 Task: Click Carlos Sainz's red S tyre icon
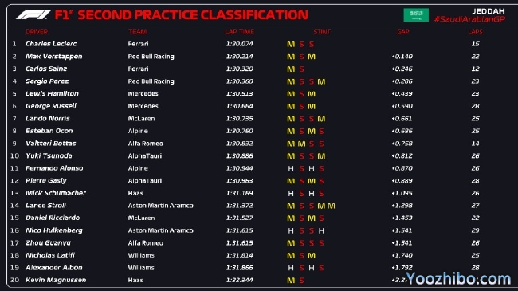click(x=301, y=69)
